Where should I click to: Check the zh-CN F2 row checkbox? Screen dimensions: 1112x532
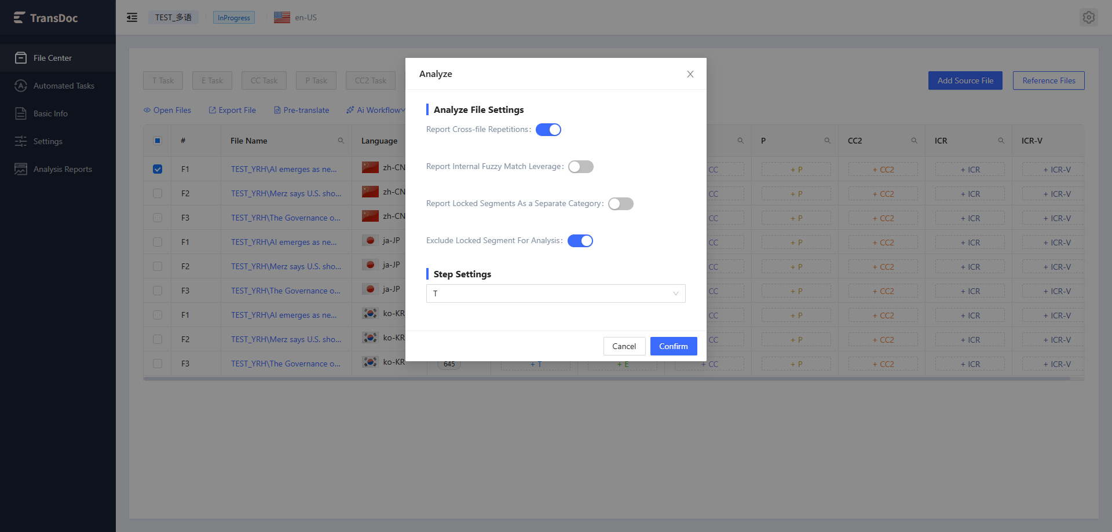158,193
